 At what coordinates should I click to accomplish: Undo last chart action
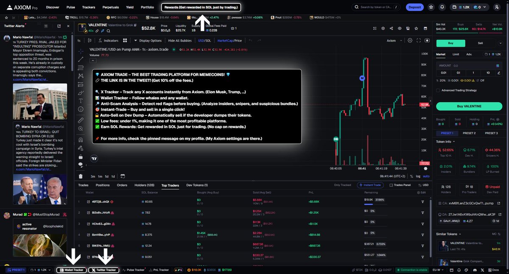[250, 41]
